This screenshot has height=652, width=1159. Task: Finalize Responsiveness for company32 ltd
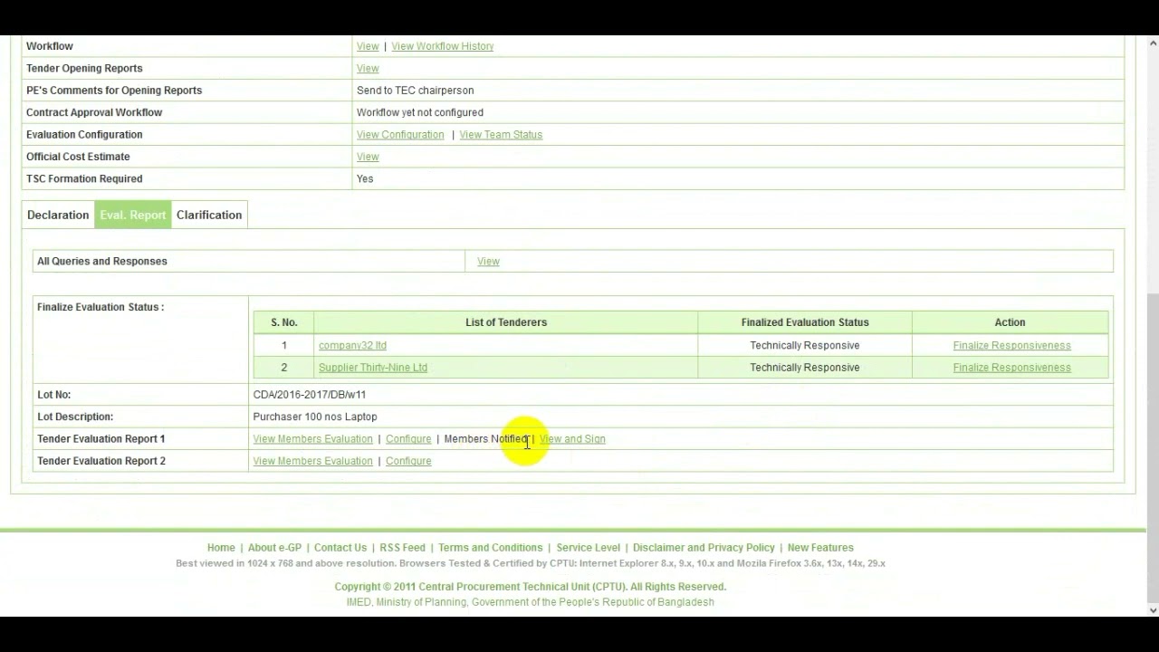click(1011, 345)
